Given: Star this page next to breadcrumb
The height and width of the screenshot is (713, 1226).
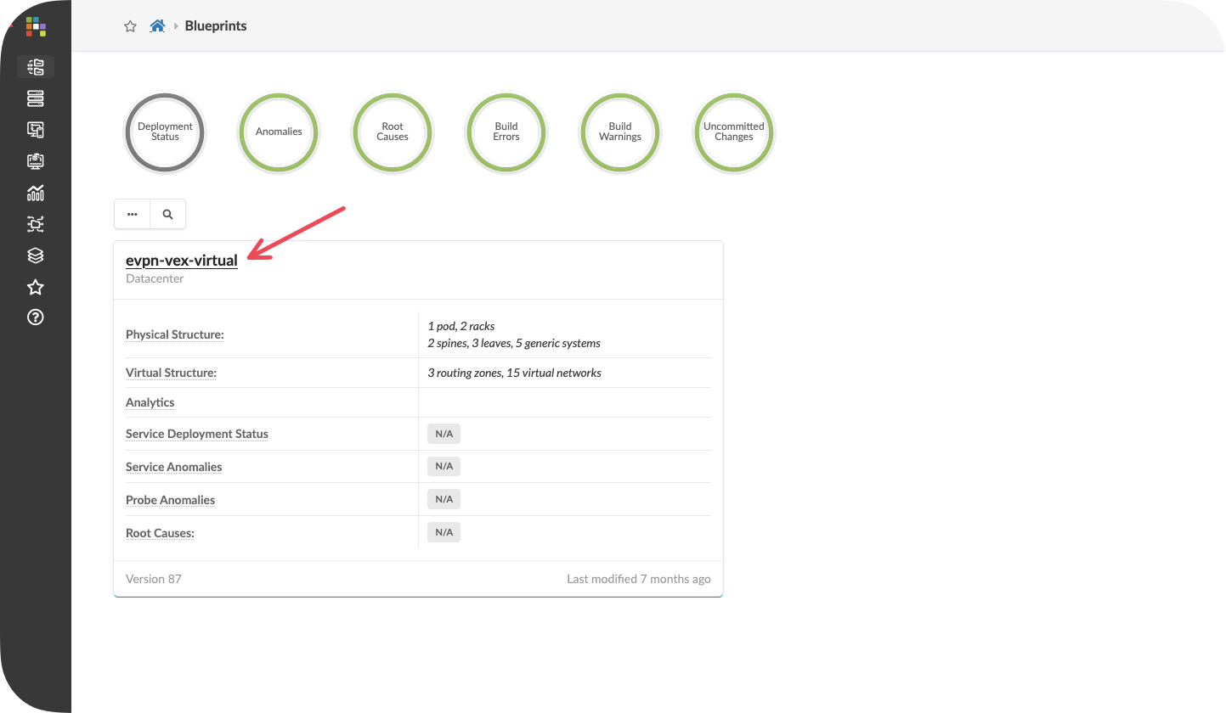Looking at the screenshot, I should pos(130,26).
